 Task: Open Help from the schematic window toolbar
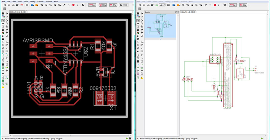click(x=224, y=5)
